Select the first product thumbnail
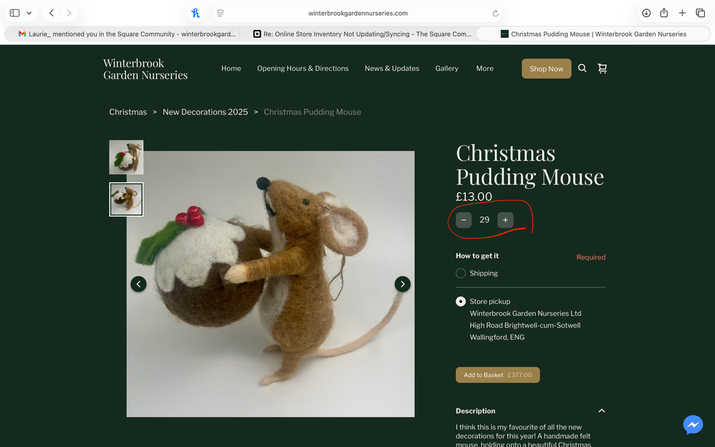The height and width of the screenshot is (447, 715). [126, 157]
